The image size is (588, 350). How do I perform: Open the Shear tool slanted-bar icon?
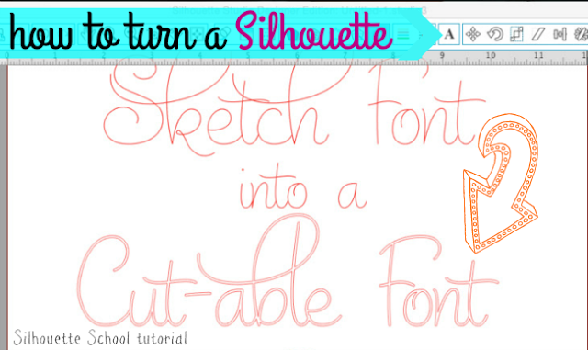pyautogui.click(x=538, y=35)
